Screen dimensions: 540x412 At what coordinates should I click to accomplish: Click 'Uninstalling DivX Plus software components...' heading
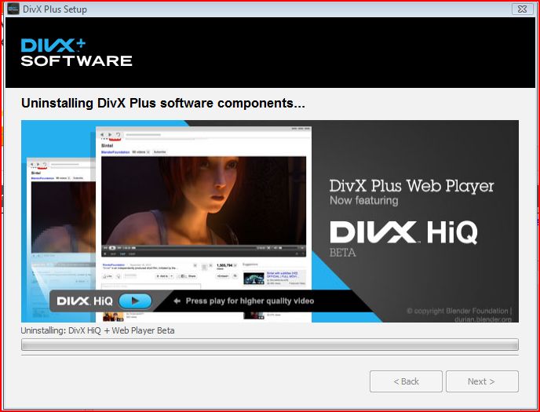click(x=163, y=103)
